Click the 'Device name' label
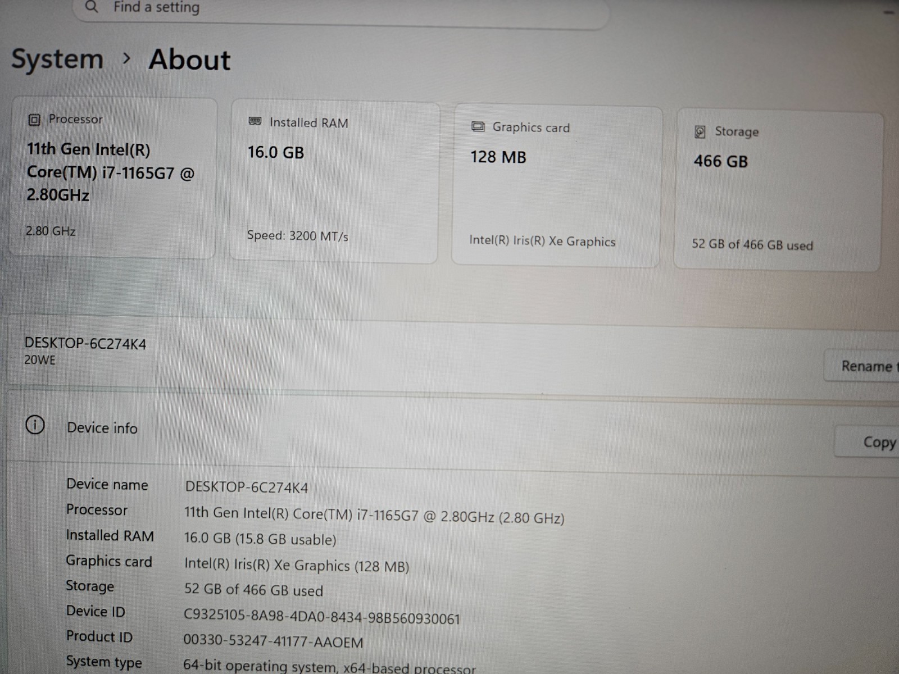 [x=107, y=484]
